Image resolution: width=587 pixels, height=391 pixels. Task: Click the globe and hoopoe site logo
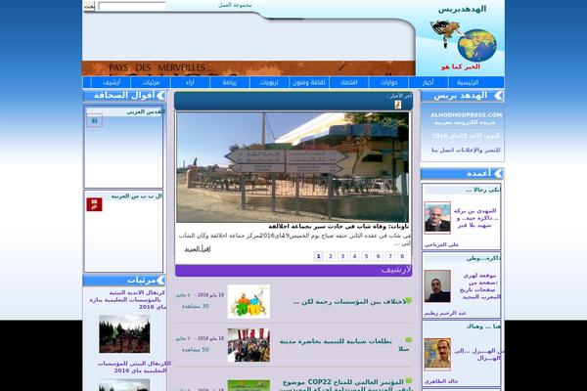(x=464, y=40)
